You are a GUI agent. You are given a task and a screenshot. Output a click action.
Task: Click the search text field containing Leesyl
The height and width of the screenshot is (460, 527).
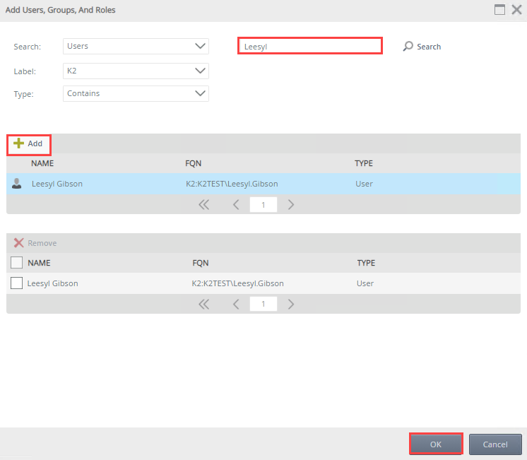(309, 47)
